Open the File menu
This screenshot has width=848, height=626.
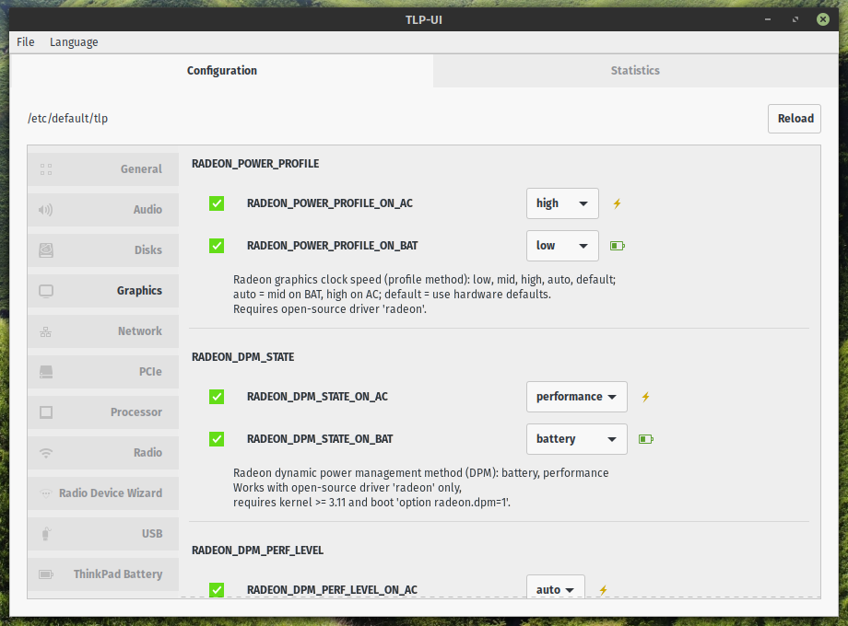click(x=26, y=42)
